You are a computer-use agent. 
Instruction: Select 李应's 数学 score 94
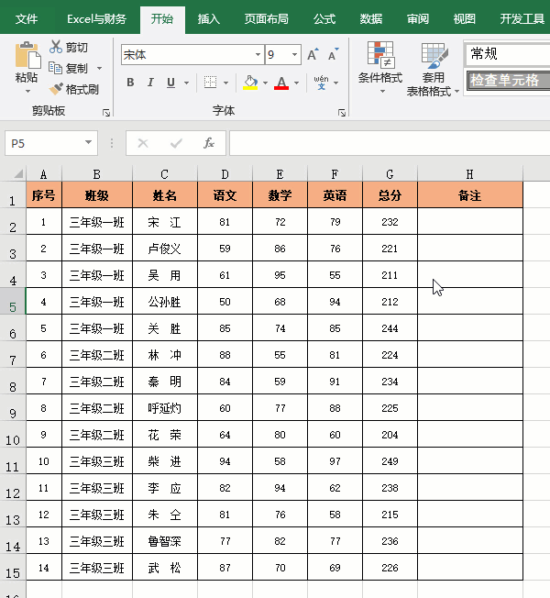280,487
